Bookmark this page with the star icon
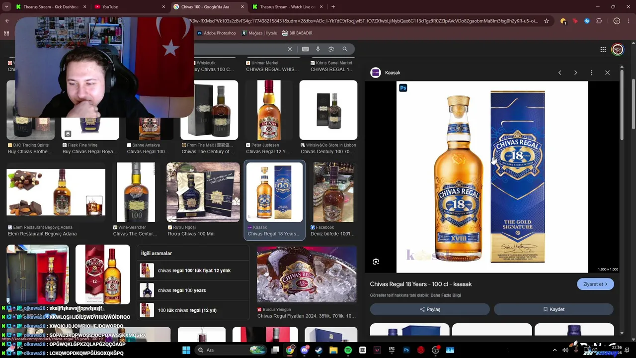The width and height of the screenshot is (636, 358). [547, 21]
